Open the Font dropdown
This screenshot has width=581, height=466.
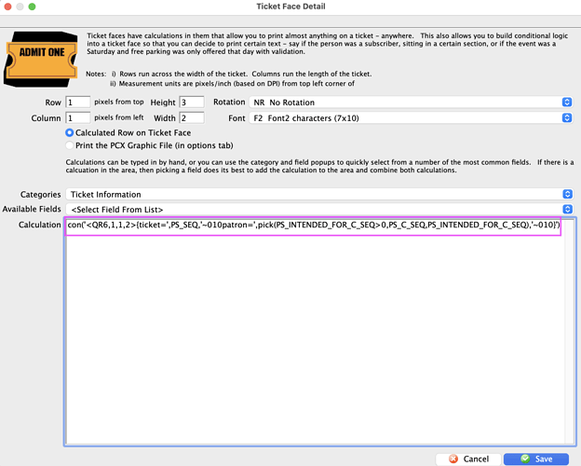[x=411, y=118]
